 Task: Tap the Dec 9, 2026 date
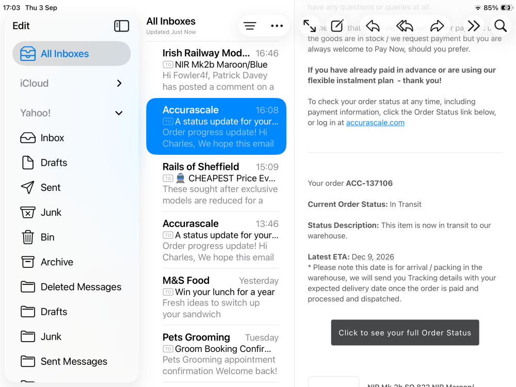point(373,256)
